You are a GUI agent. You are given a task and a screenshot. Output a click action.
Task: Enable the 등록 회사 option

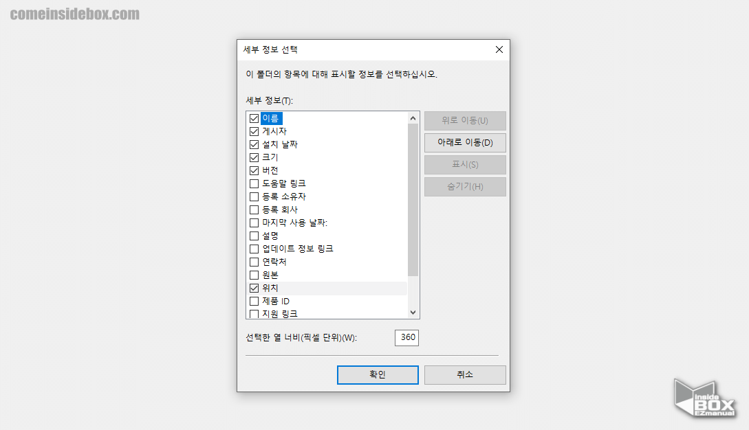coord(254,209)
